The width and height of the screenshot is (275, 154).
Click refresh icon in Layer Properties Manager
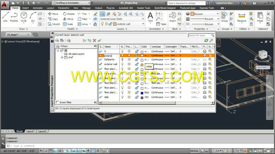click(x=206, y=40)
